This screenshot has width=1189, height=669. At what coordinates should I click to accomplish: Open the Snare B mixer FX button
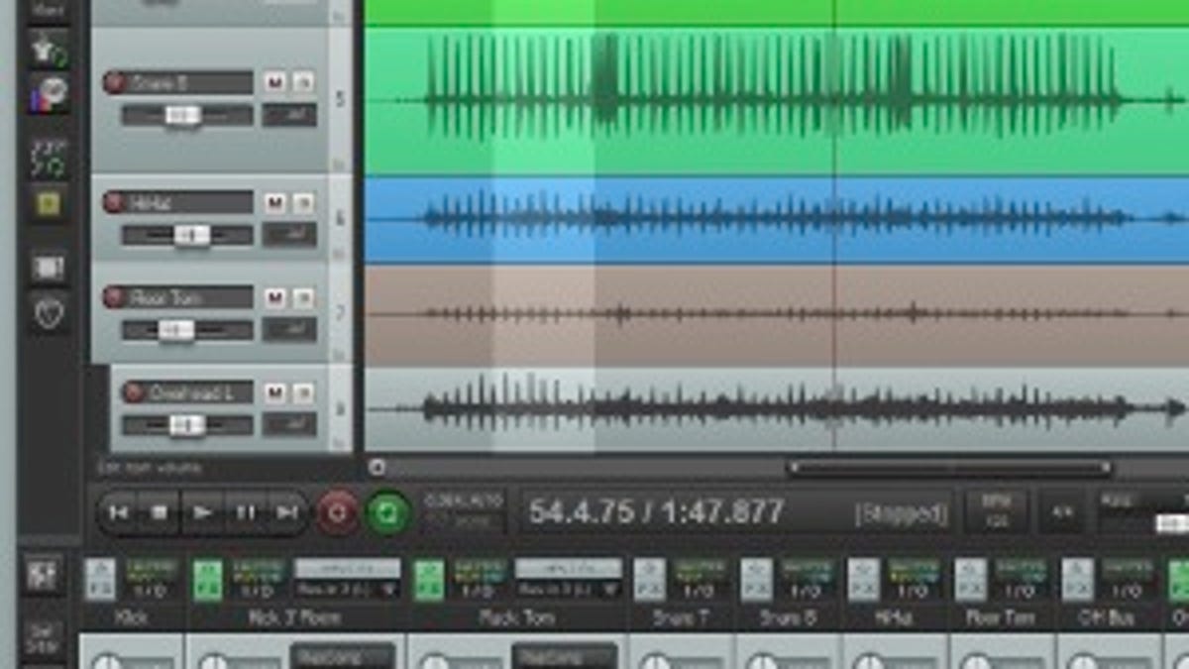coord(757,580)
